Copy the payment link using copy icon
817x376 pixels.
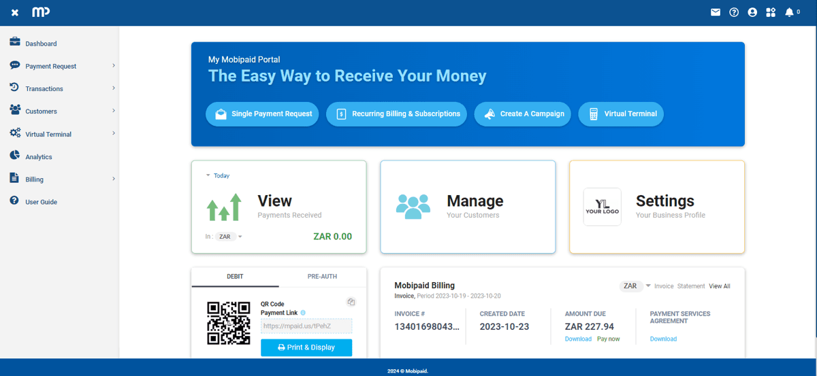coord(351,302)
